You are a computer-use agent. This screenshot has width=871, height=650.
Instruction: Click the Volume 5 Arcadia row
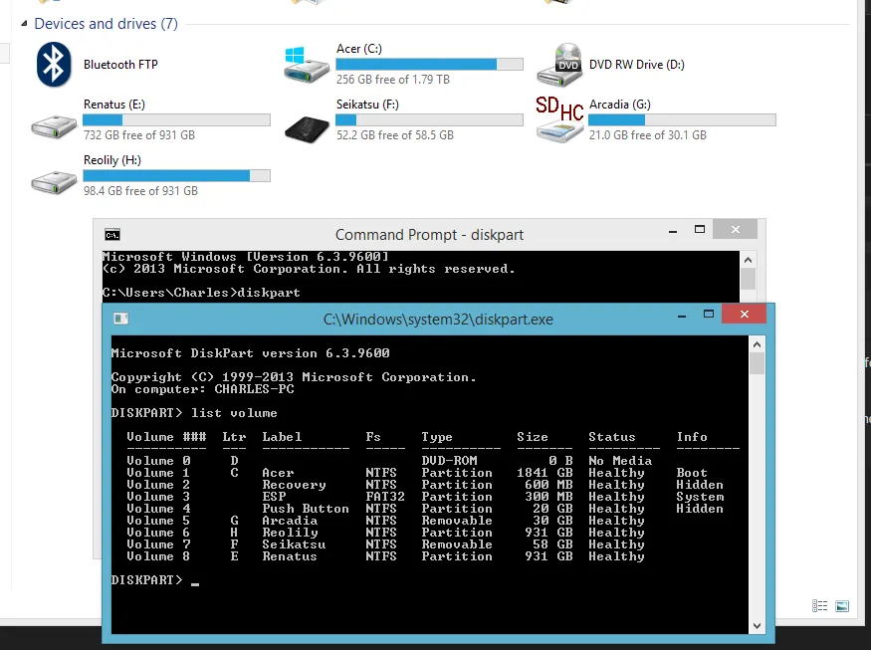coord(385,521)
